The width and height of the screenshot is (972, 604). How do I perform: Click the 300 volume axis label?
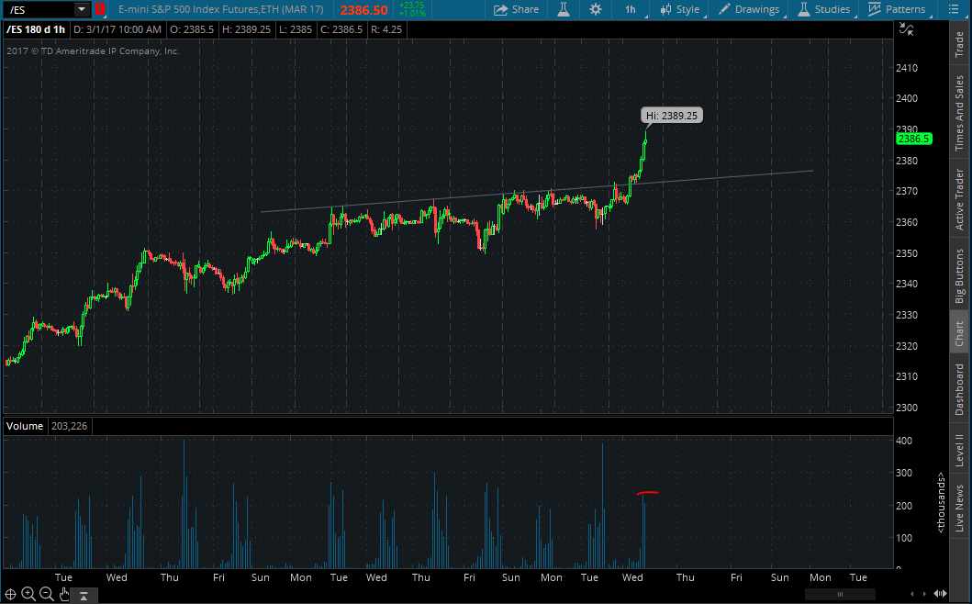tap(904, 473)
